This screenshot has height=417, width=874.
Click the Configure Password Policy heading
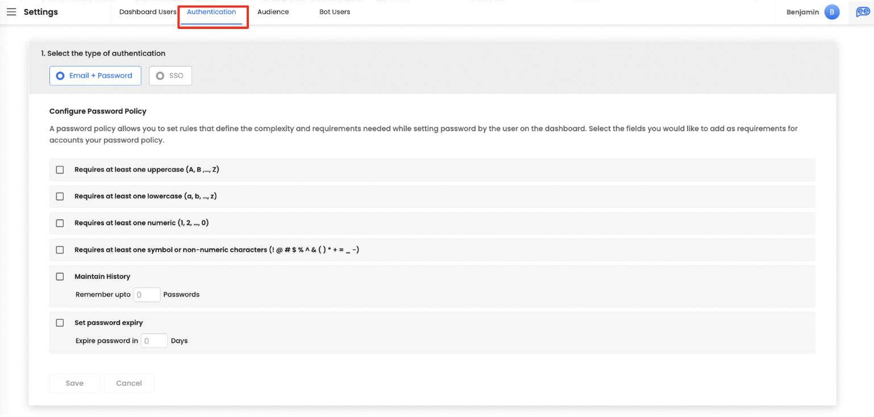[x=98, y=111]
